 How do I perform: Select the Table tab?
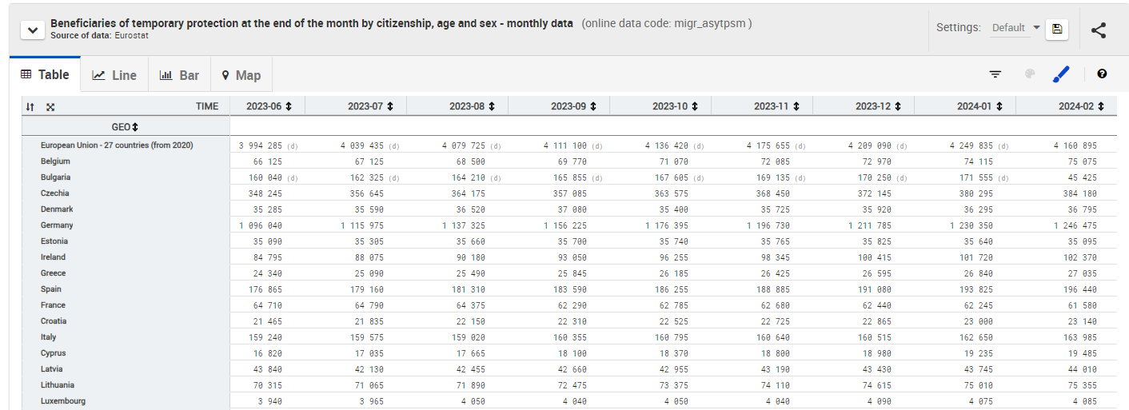tap(46, 74)
